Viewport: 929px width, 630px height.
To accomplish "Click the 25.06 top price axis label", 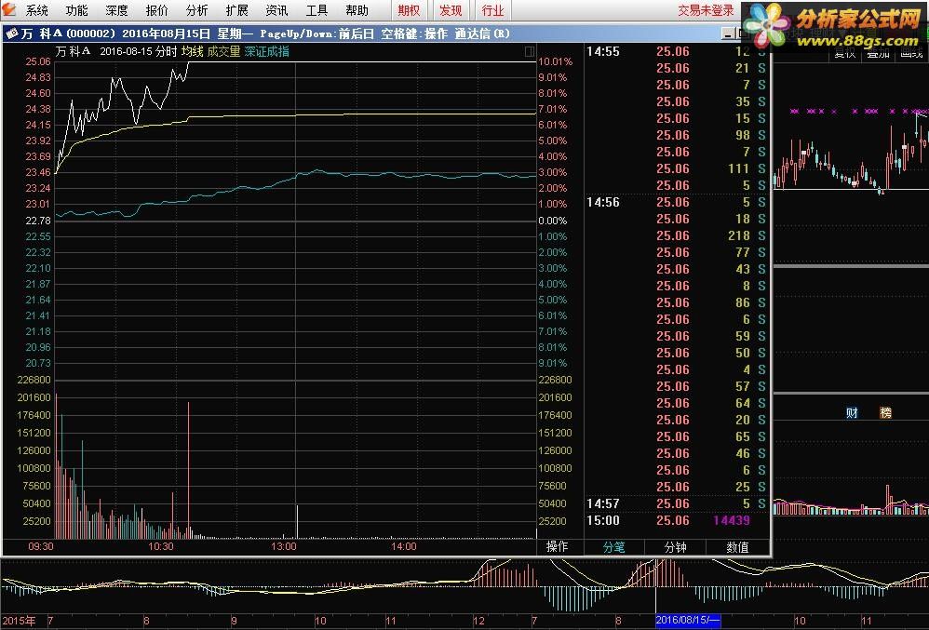I will pos(38,61).
